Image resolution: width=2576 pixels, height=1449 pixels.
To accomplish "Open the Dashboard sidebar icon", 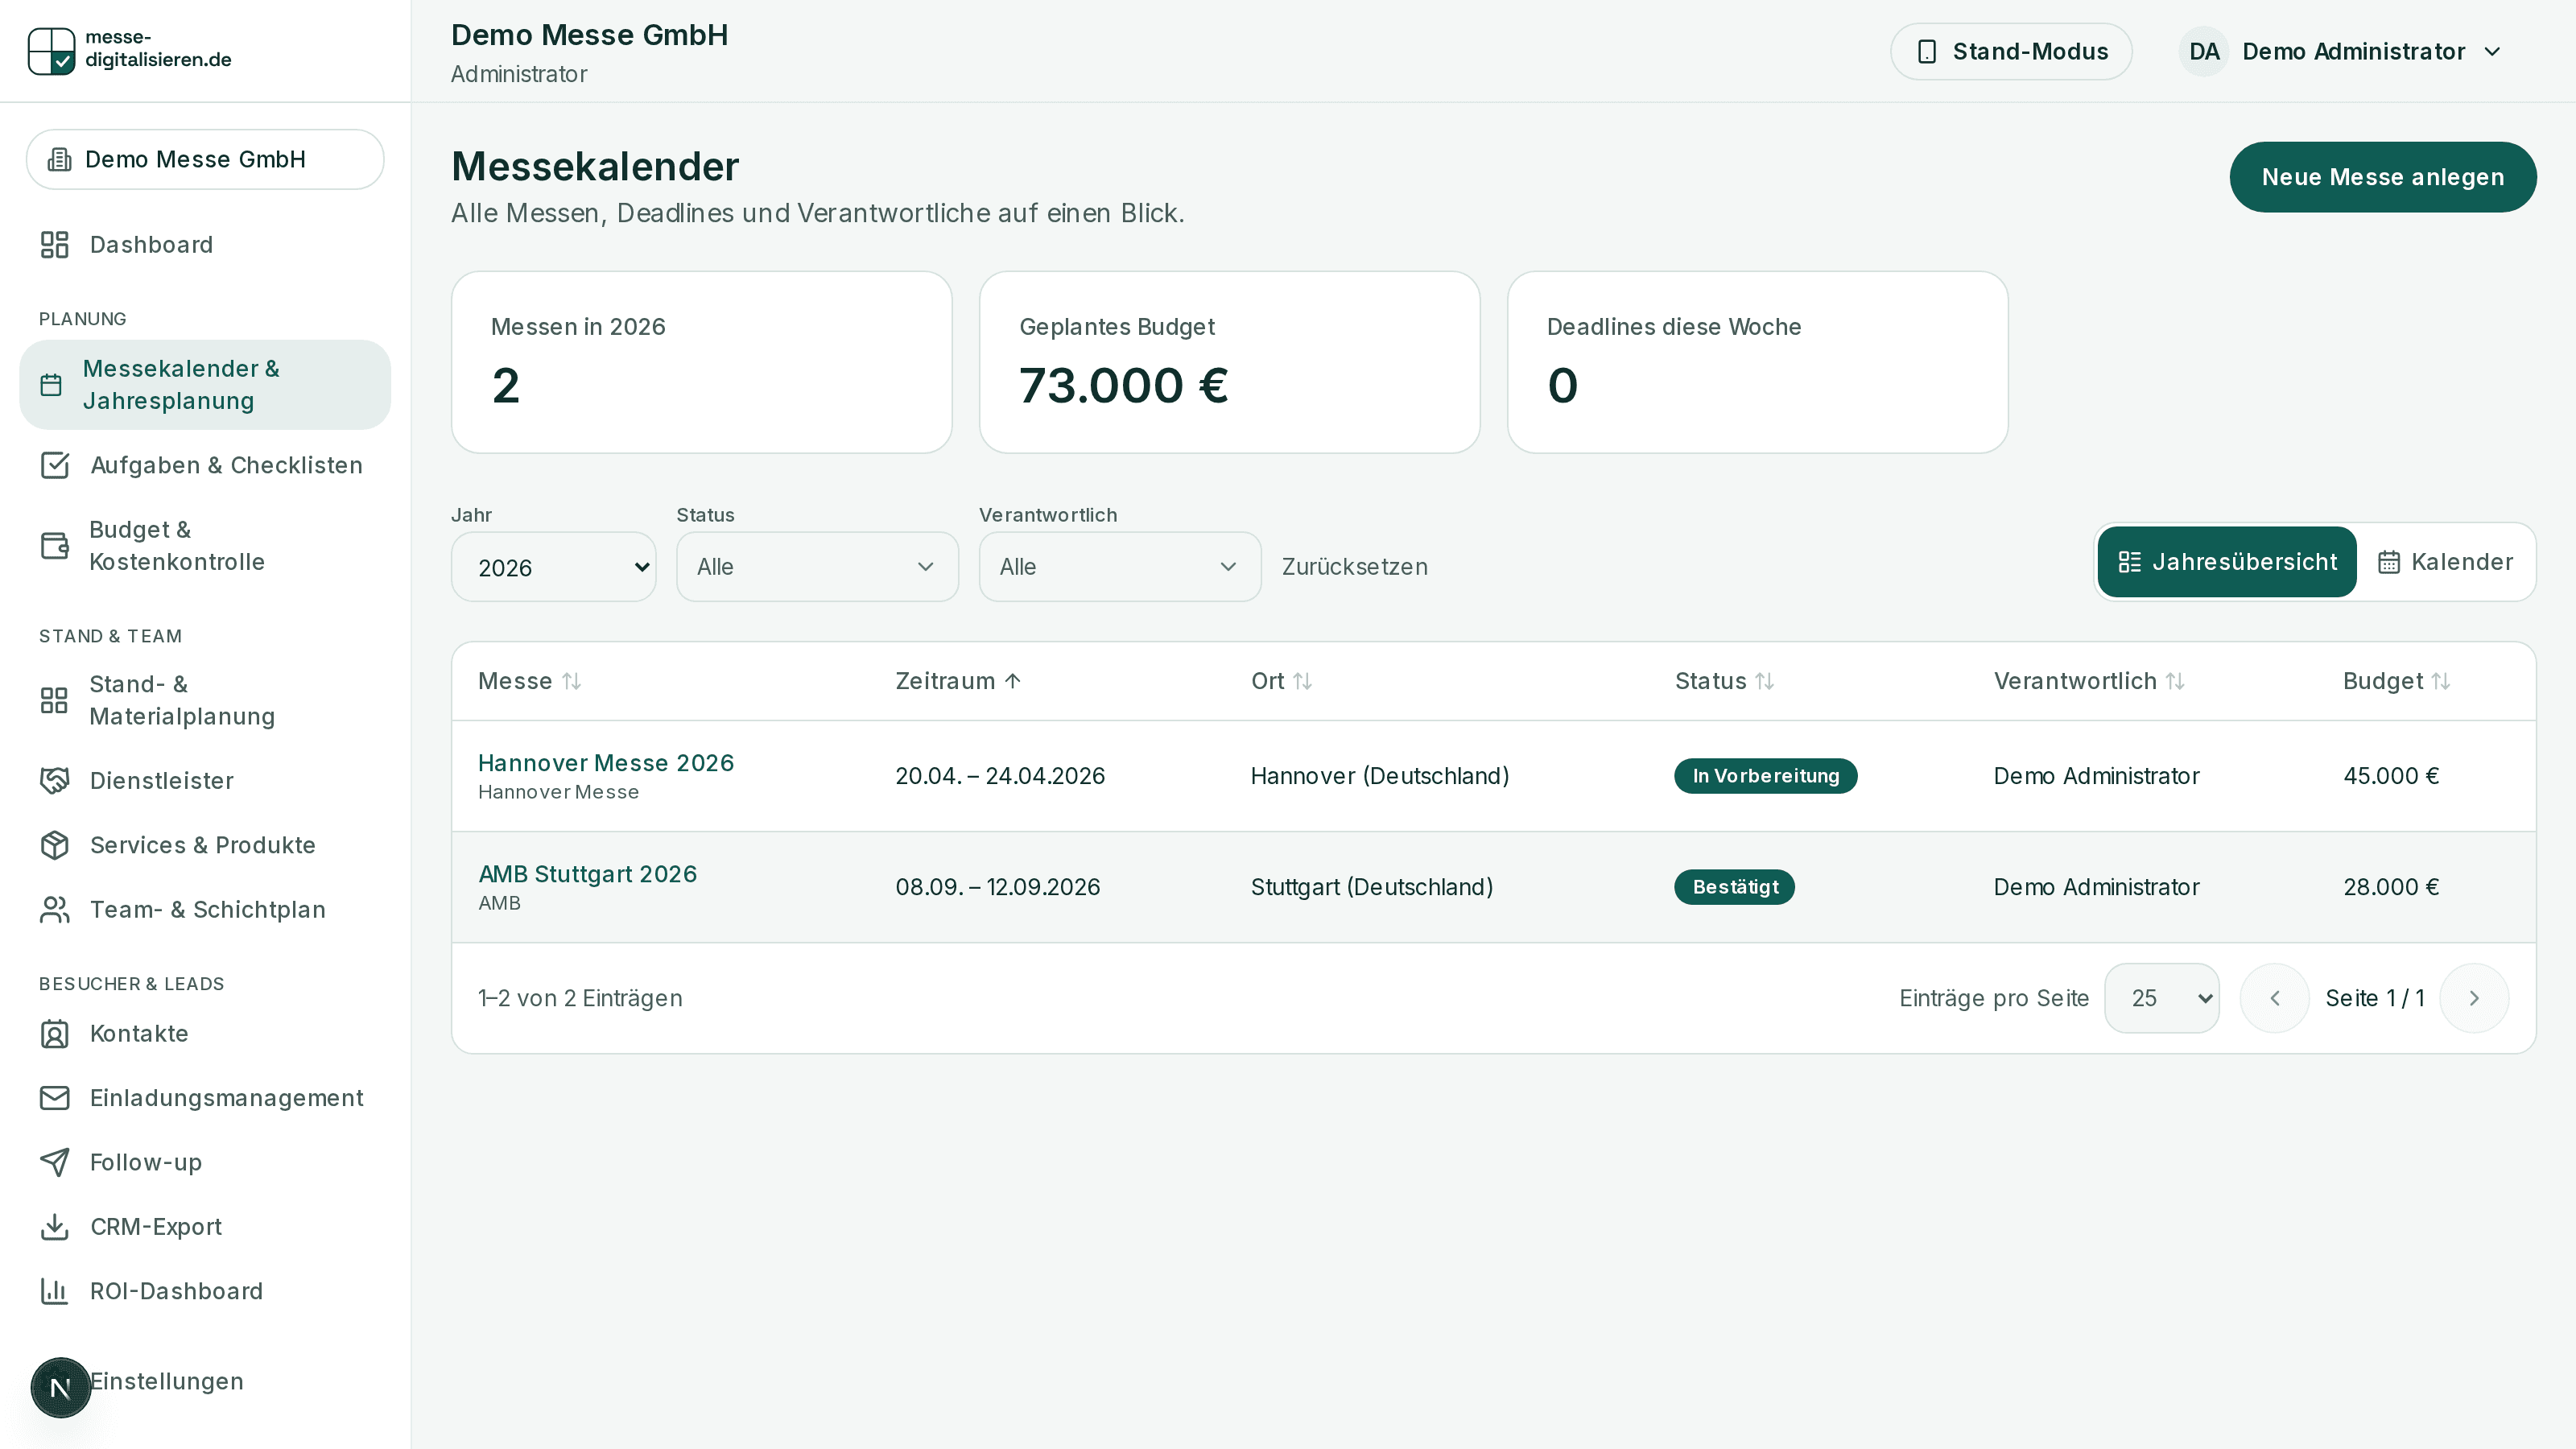I will click(54, 245).
